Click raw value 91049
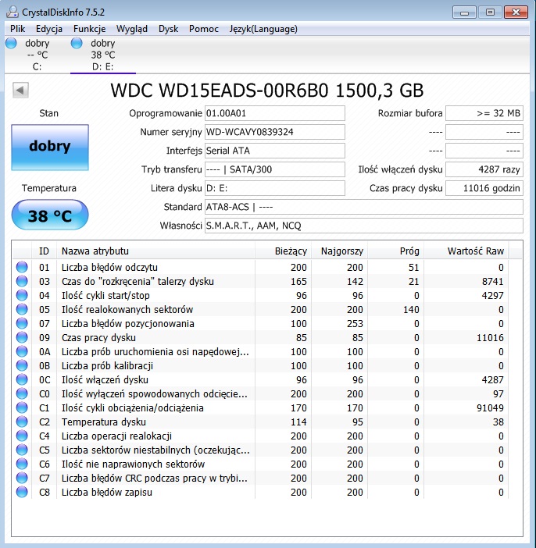This screenshot has height=548, width=536. [x=490, y=407]
